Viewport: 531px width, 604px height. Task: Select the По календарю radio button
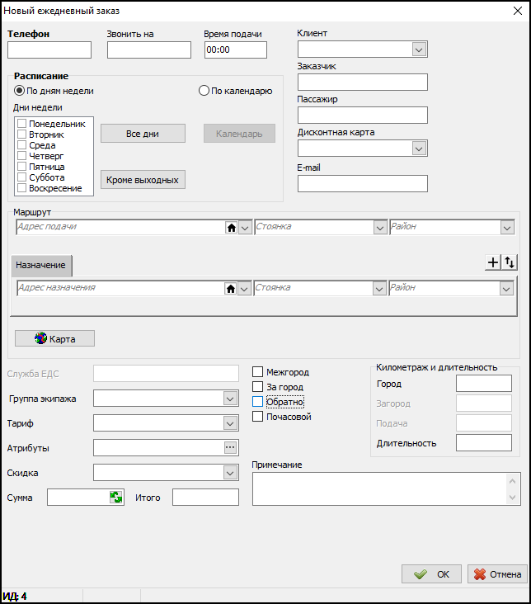(x=204, y=91)
